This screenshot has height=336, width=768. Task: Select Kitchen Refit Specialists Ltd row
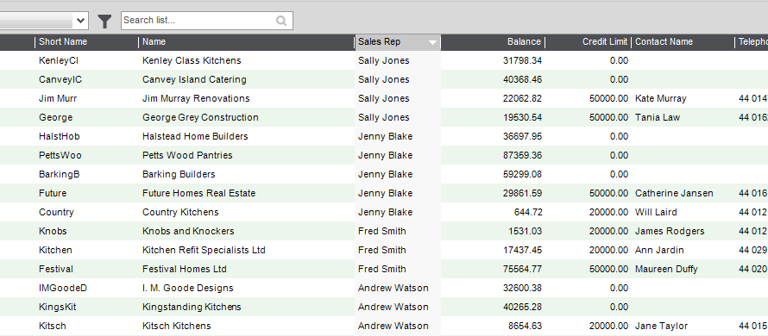(384, 250)
